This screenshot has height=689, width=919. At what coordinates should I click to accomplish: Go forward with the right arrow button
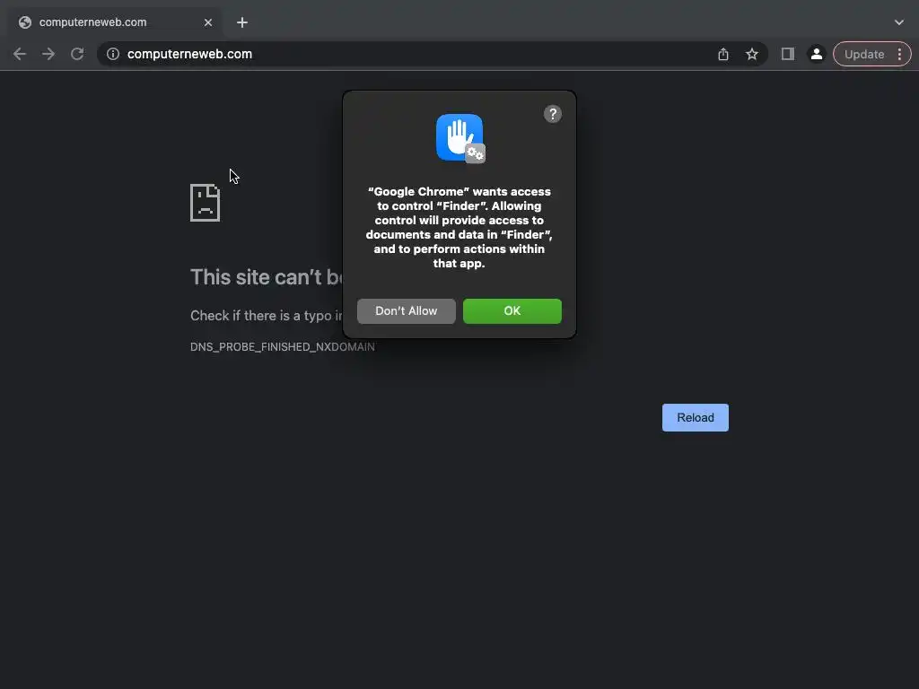click(x=48, y=54)
